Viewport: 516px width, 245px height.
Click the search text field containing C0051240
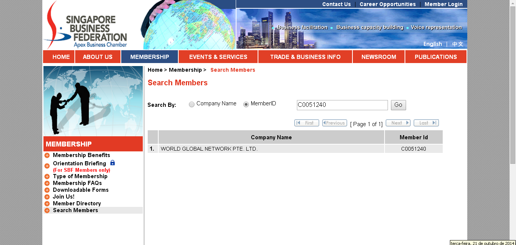click(342, 105)
